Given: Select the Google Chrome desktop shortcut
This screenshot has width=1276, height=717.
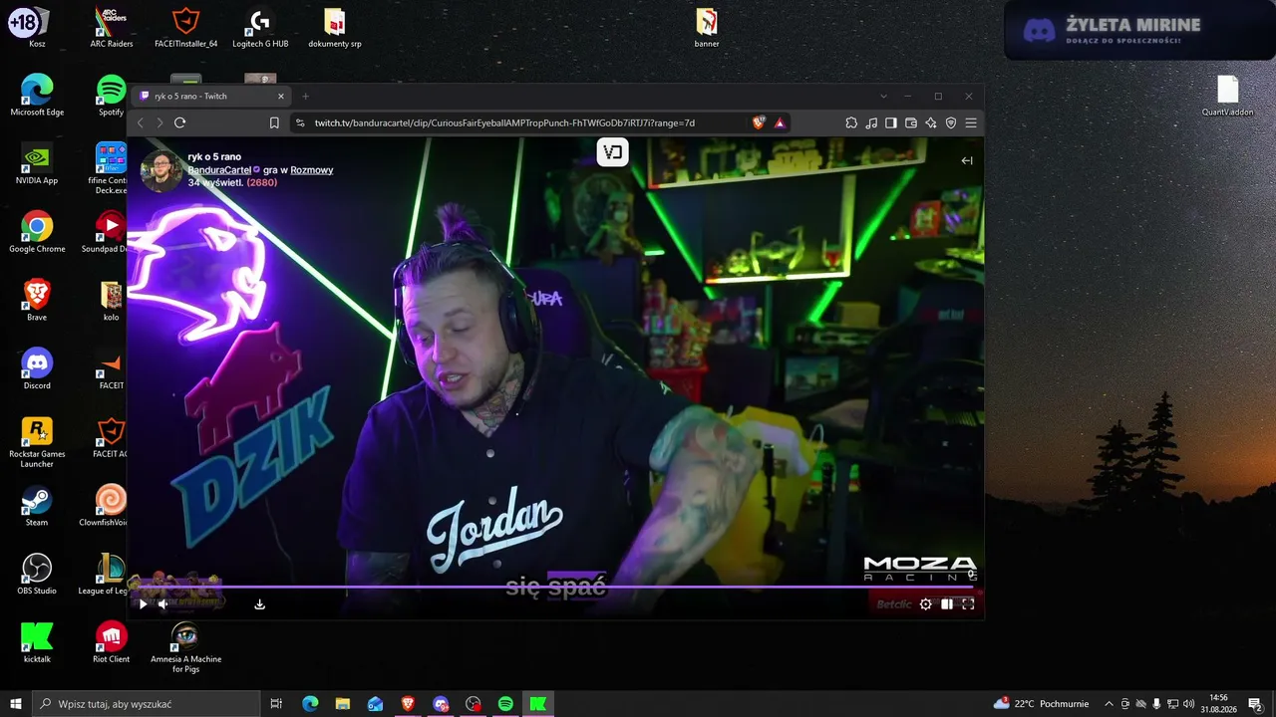Looking at the screenshot, I should [x=37, y=232].
